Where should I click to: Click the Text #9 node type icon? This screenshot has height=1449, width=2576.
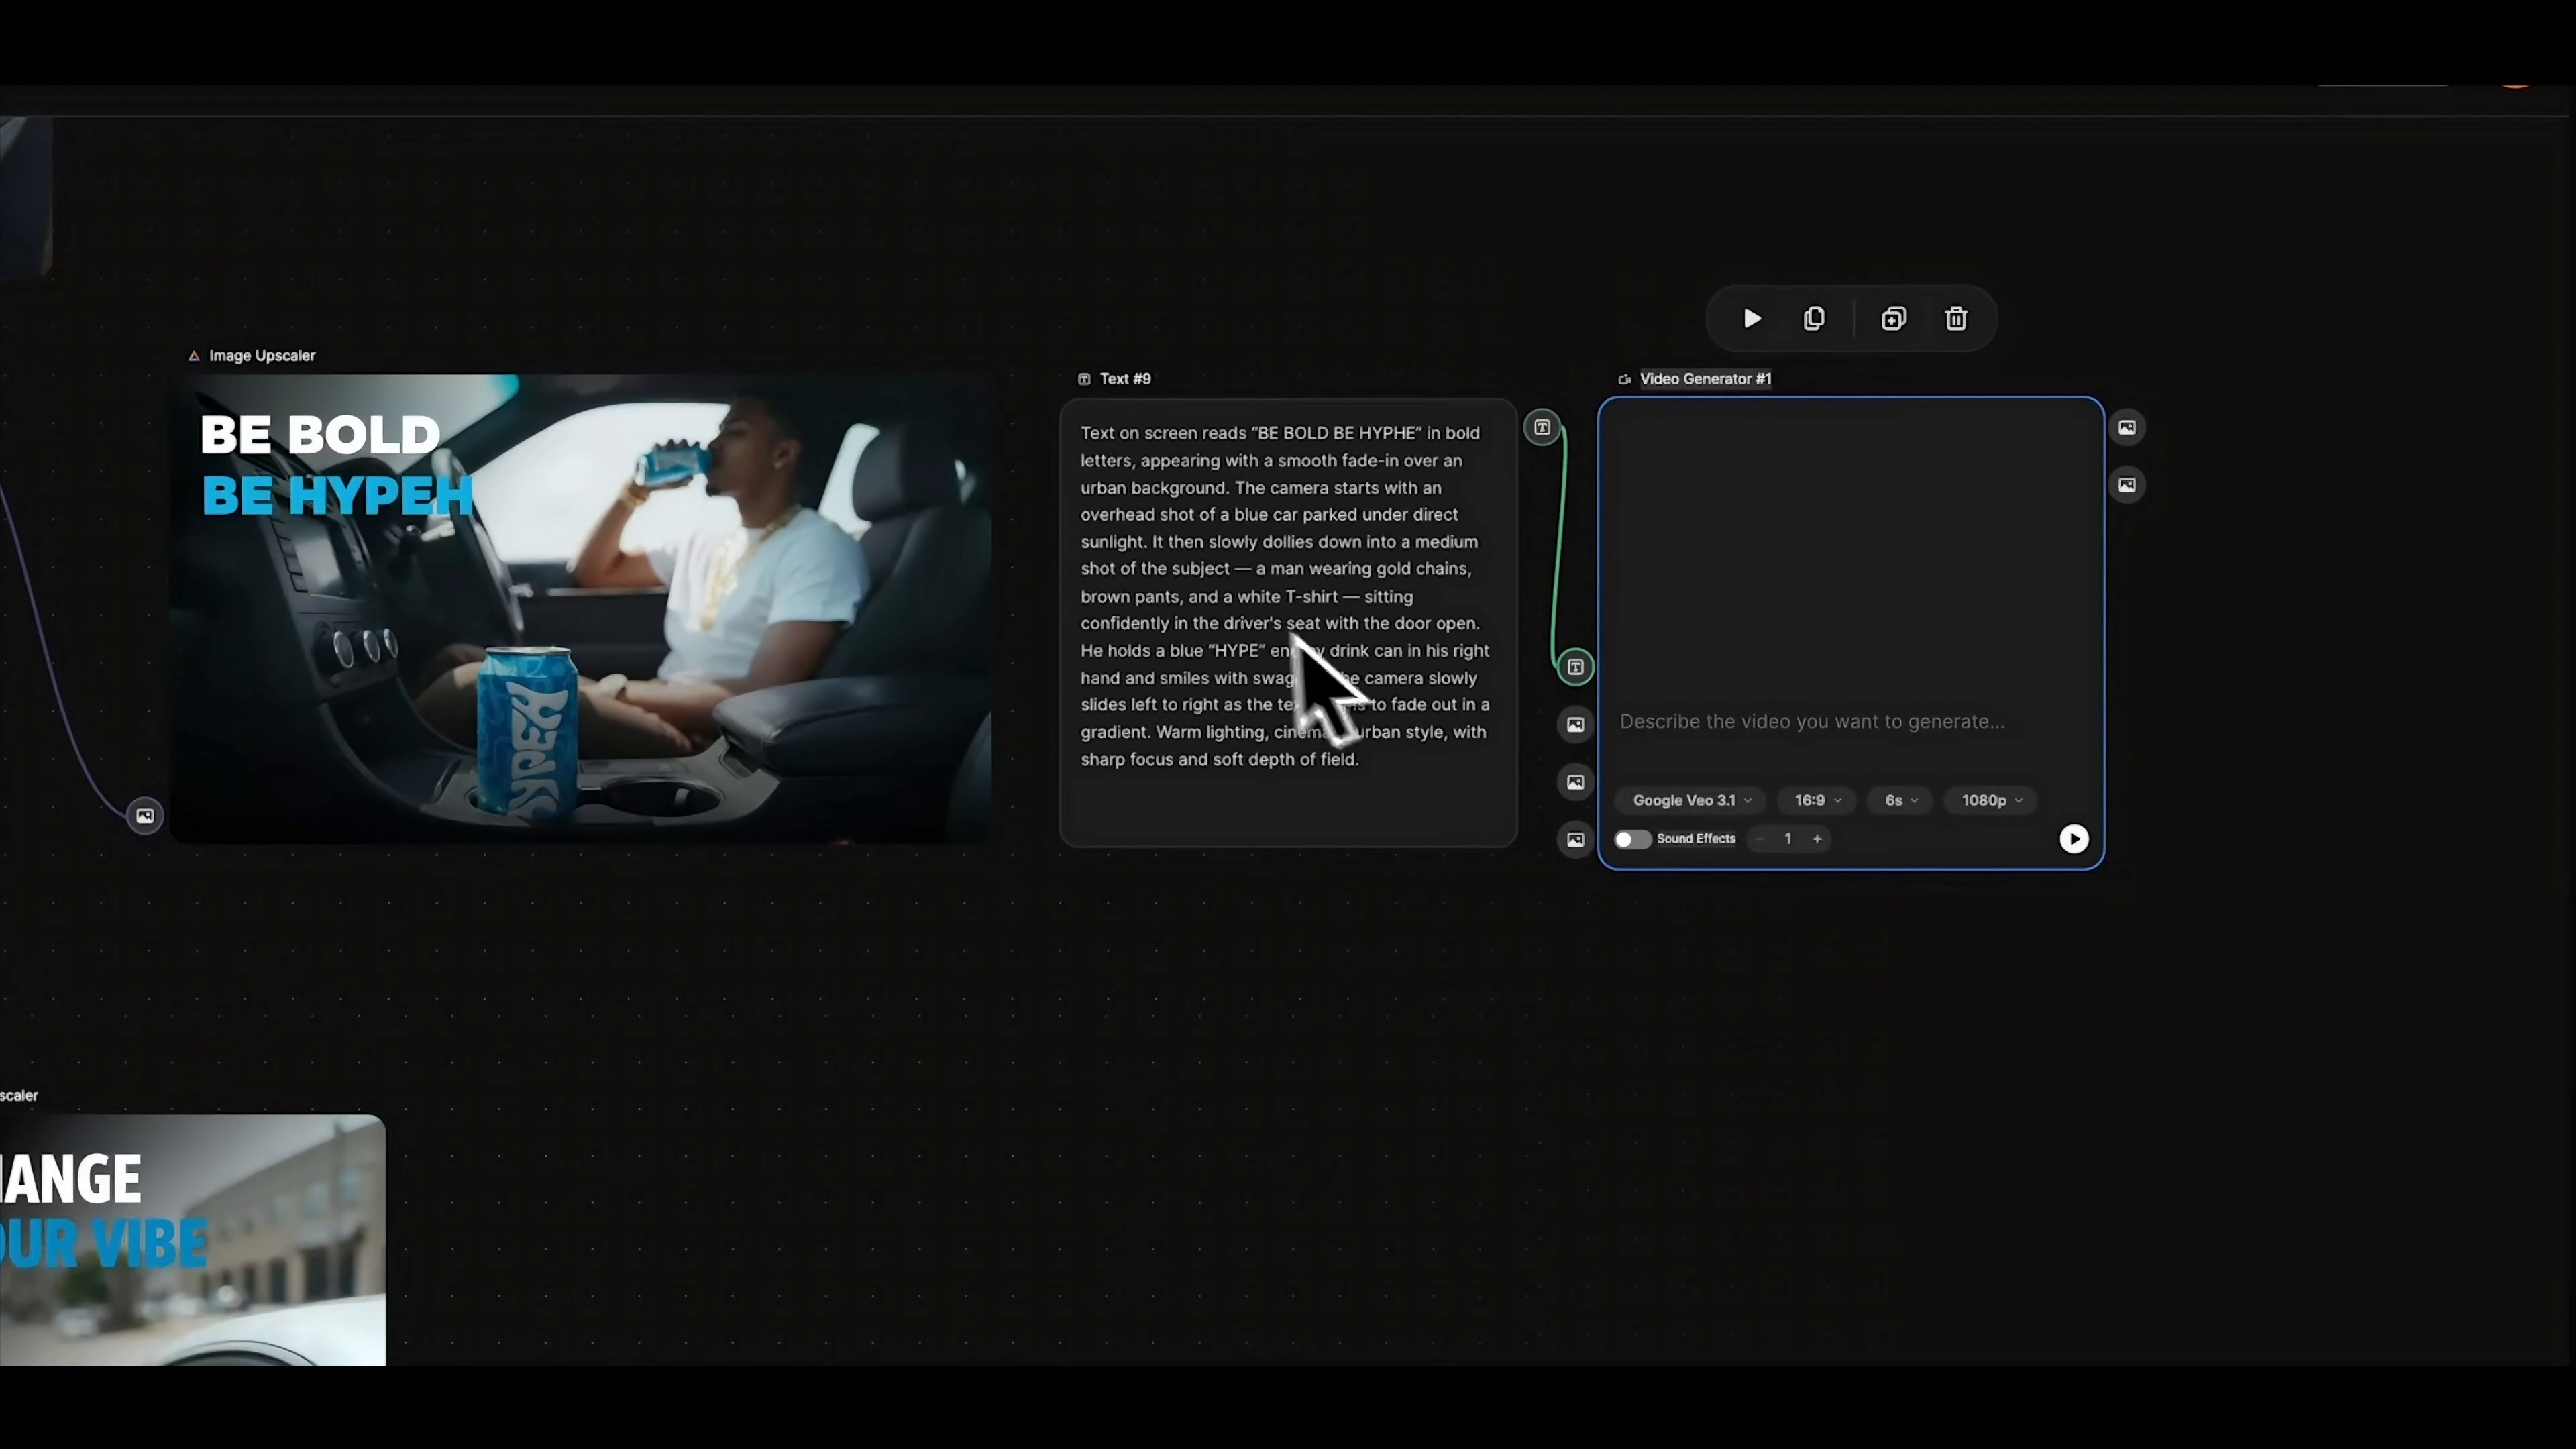[1084, 379]
